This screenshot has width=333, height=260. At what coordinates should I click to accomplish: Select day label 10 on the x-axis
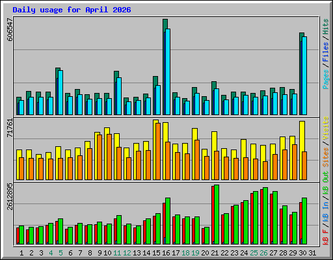[107, 253]
